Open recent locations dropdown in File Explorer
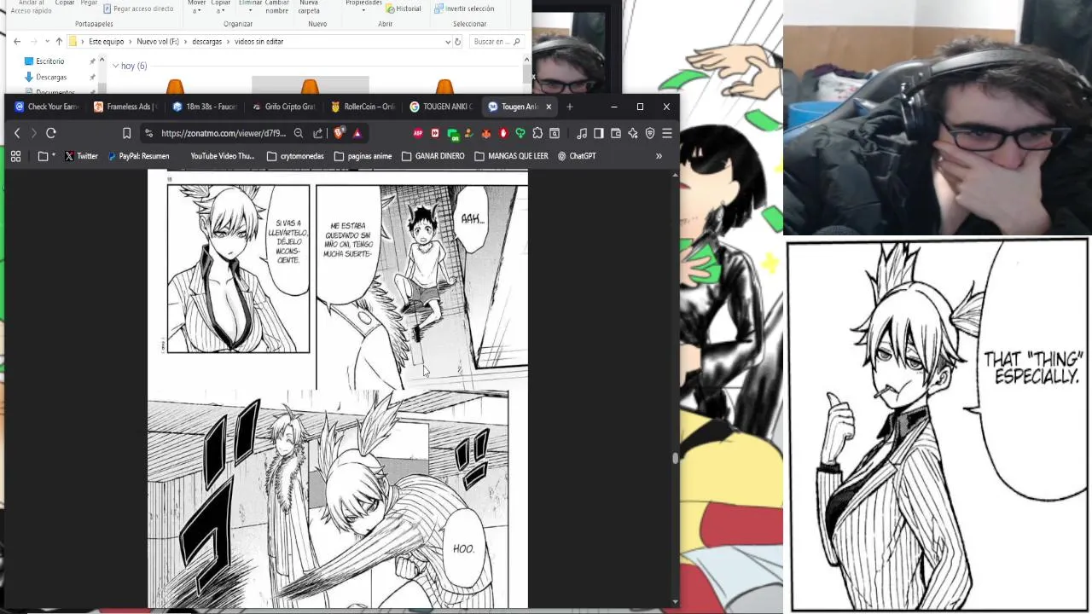 point(47,41)
